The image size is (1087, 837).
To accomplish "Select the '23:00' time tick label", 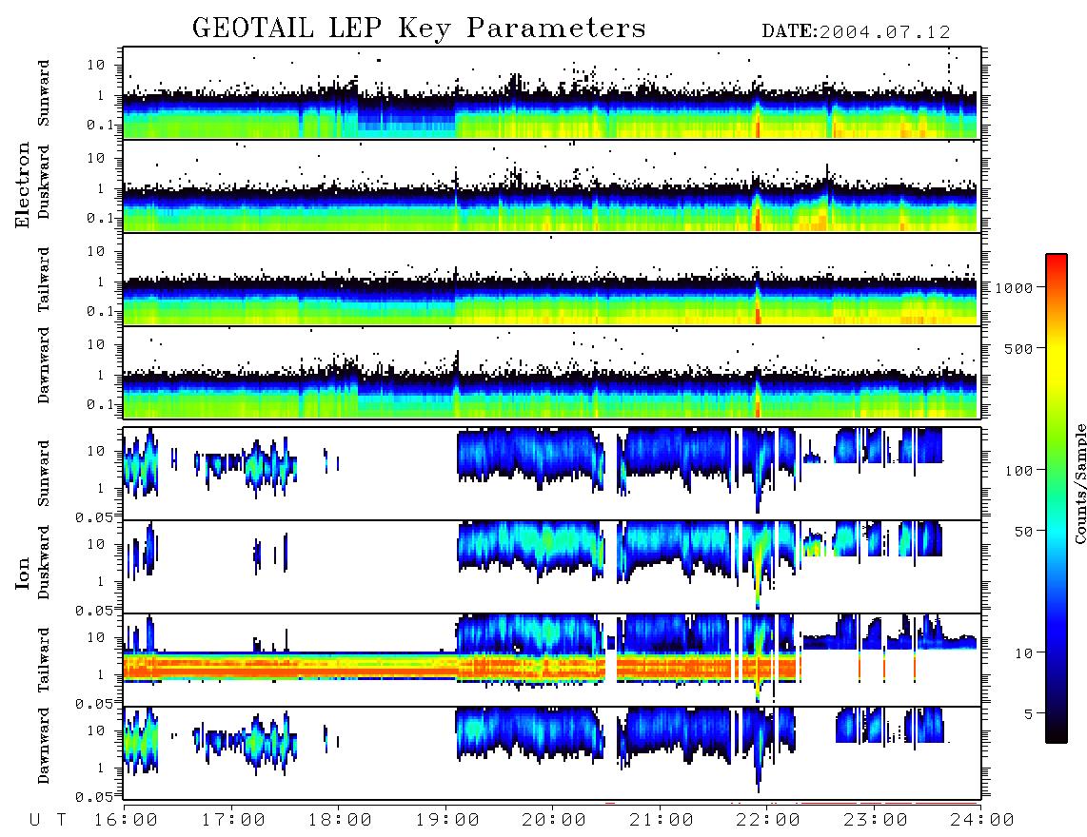I will click(x=875, y=820).
